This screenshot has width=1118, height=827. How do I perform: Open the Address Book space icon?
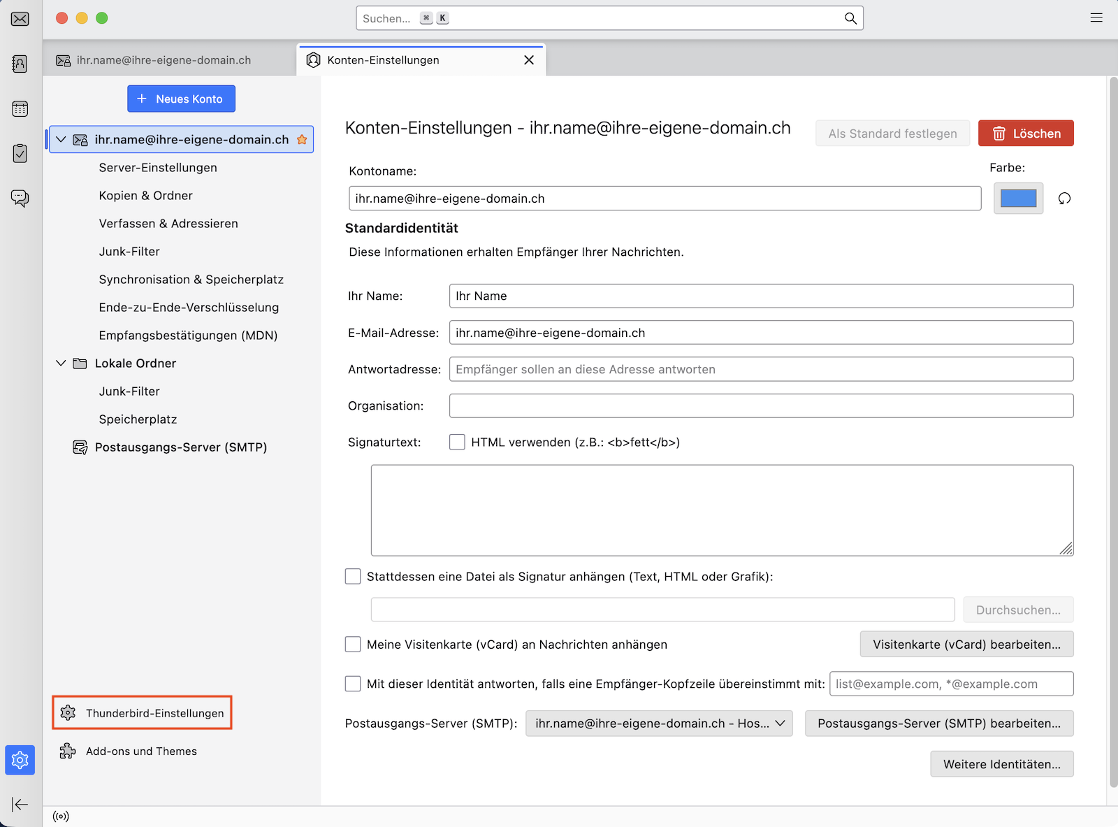tap(20, 64)
